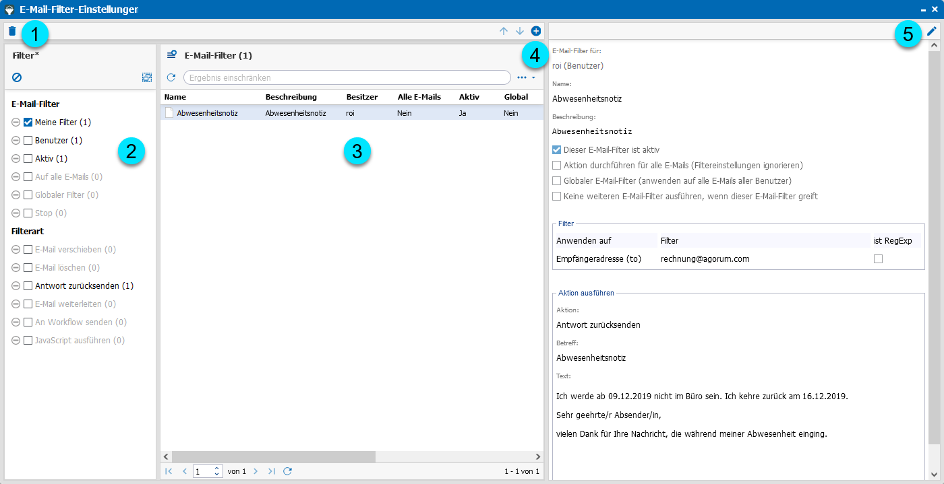The image size is (944, 484).
Task: Jump to the last results page
Action: point(272,471)
